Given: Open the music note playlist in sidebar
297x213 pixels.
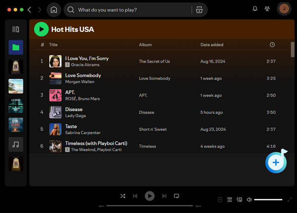Looking at the screenshot, I should (16, 144).
